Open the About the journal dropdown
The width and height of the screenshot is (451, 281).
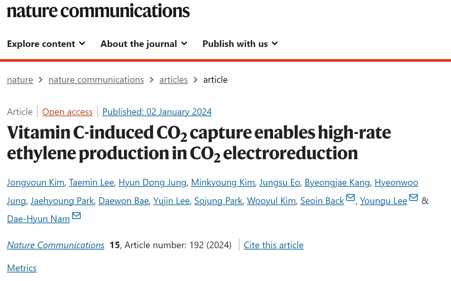[144, 44]
